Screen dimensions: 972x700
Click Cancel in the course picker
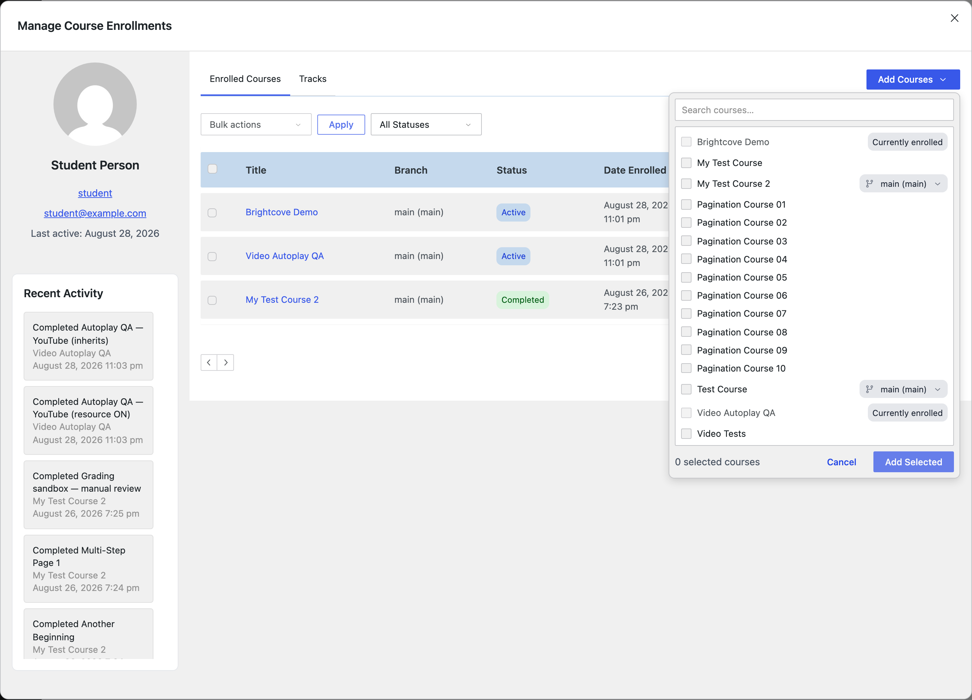841,462
